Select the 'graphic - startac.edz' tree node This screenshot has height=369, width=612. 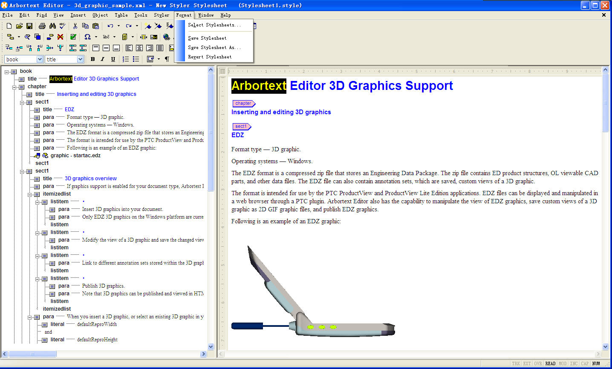point(75,156)
